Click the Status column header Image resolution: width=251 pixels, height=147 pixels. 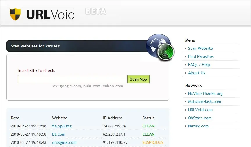click(148, 118)
